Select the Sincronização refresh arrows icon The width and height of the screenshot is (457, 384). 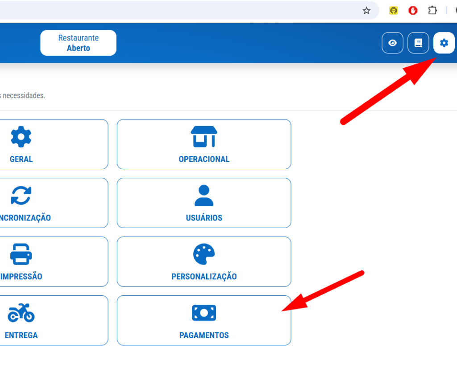[x=21, y=195]
